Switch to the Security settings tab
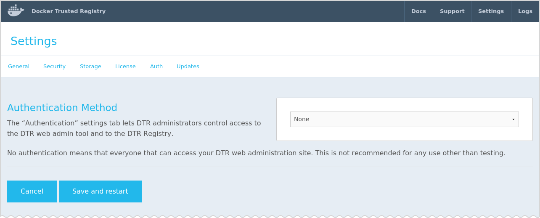Image resolution: width=540 pixels, height=218 pixels. point(54,66)
